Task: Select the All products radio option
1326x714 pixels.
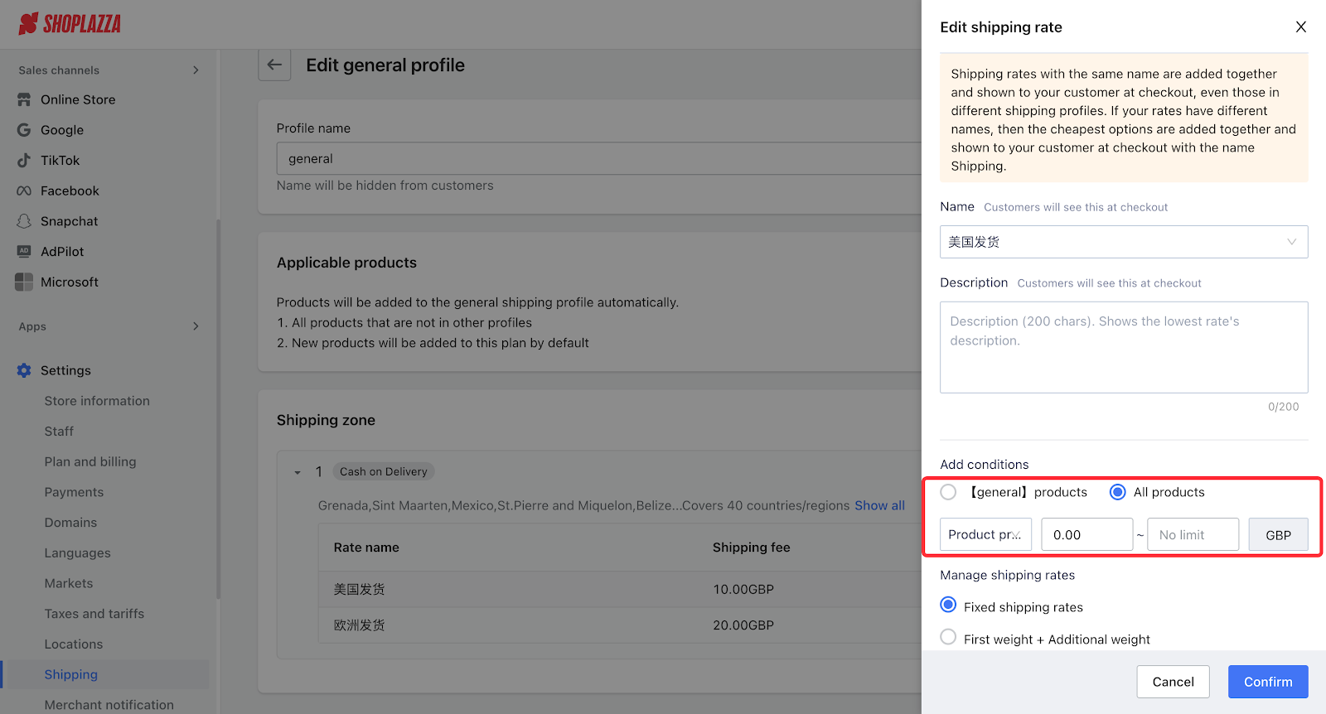Action: pyautogui.click(x=1117, y=492)
